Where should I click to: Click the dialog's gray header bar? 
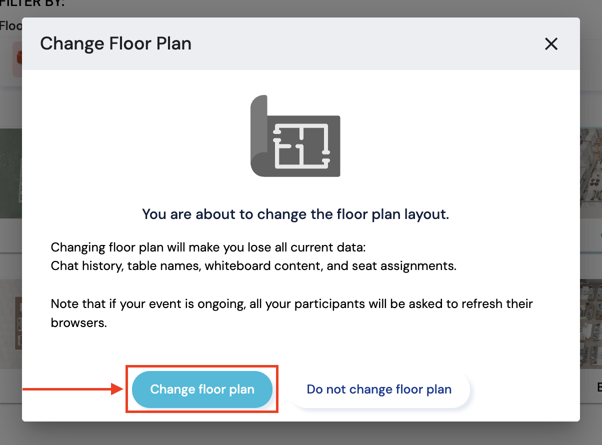pyautogui.click(x=350, y=44)
